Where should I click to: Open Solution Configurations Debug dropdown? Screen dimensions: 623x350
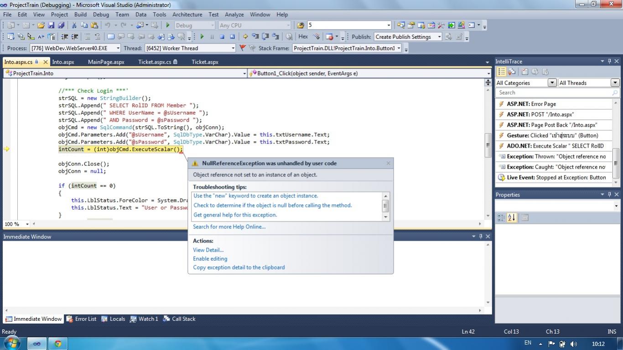[194, 26]
